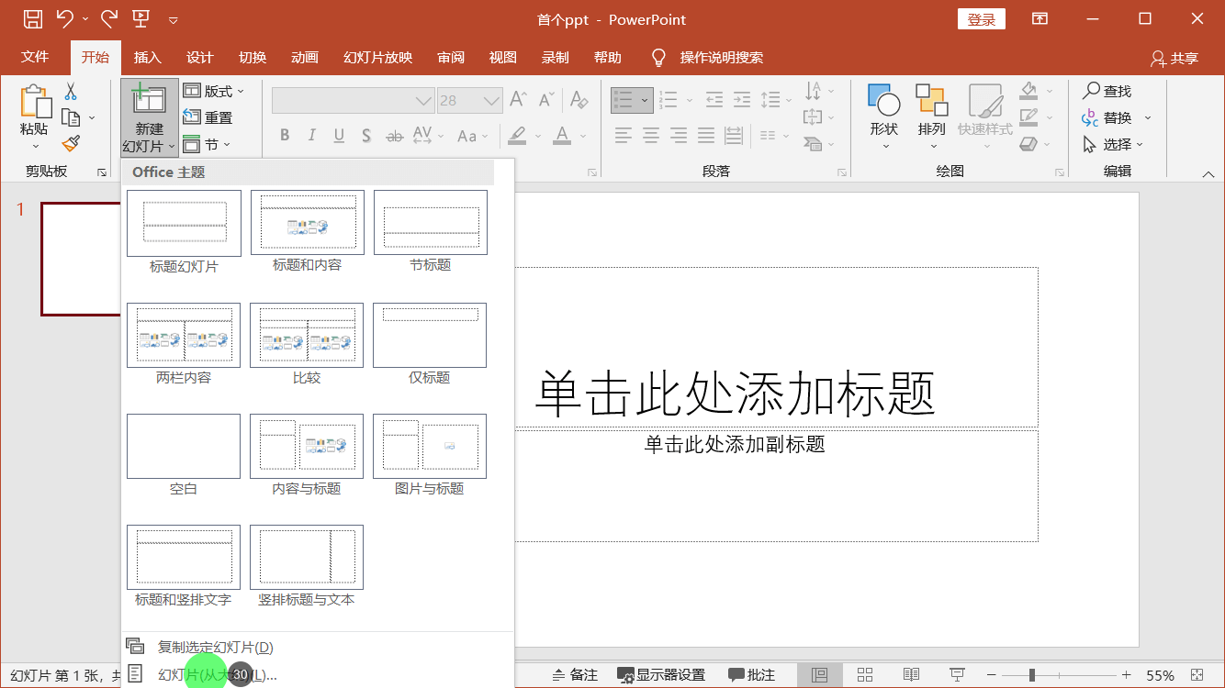
Task: Toggle Notes (备注) pane
Action: [x=575, y=675]
